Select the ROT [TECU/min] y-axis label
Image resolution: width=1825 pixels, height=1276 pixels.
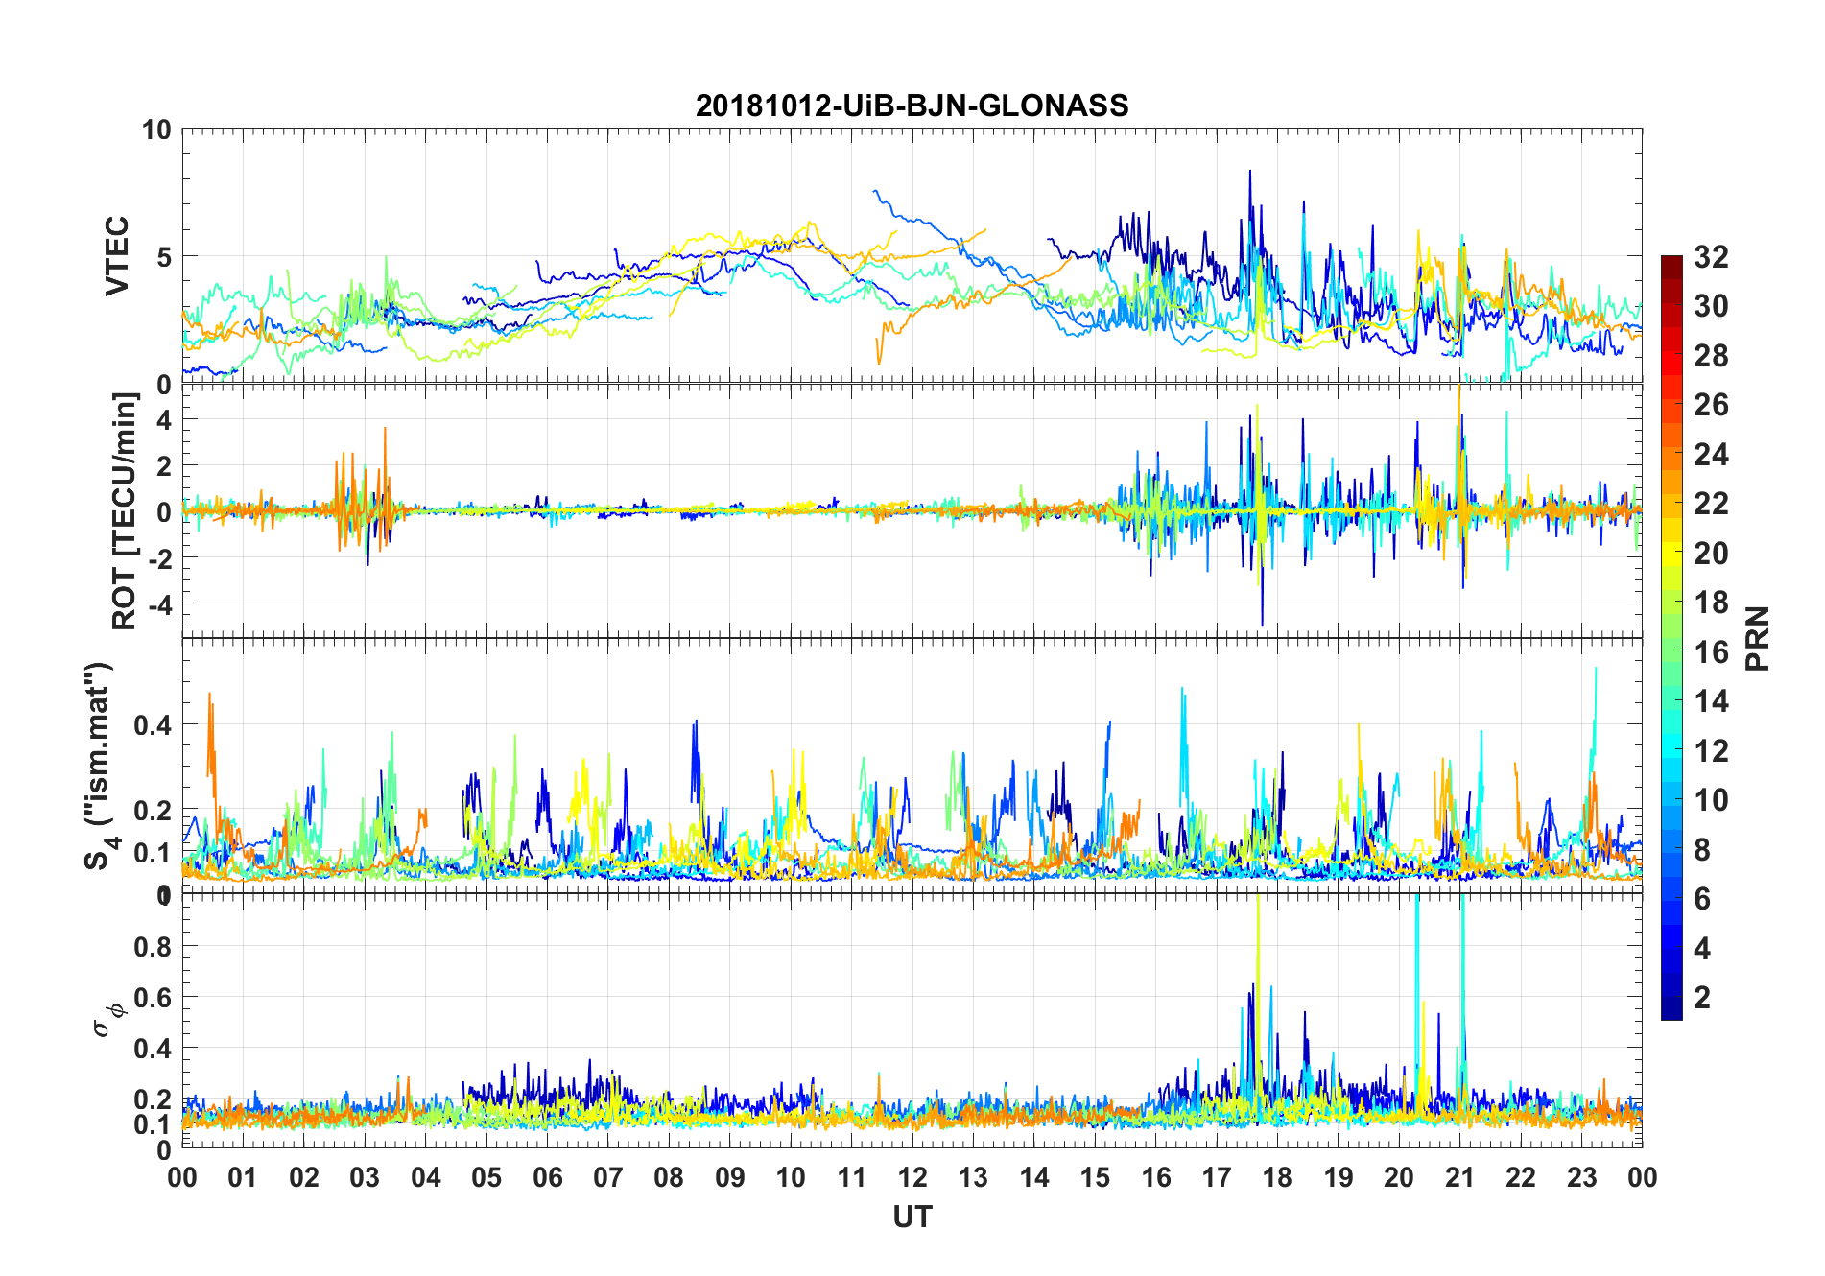click(x=125, y=511)
